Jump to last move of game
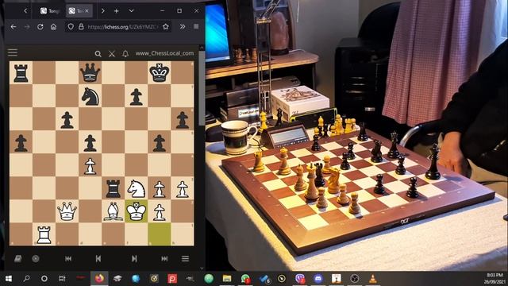508x286 pixels. [x=164, y=258]
